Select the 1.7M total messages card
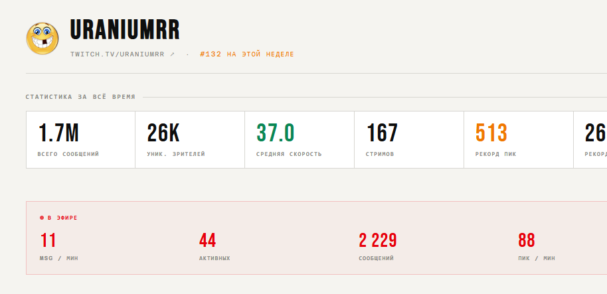607x294 pixels. pyautogui.click(x=80, y=139)
